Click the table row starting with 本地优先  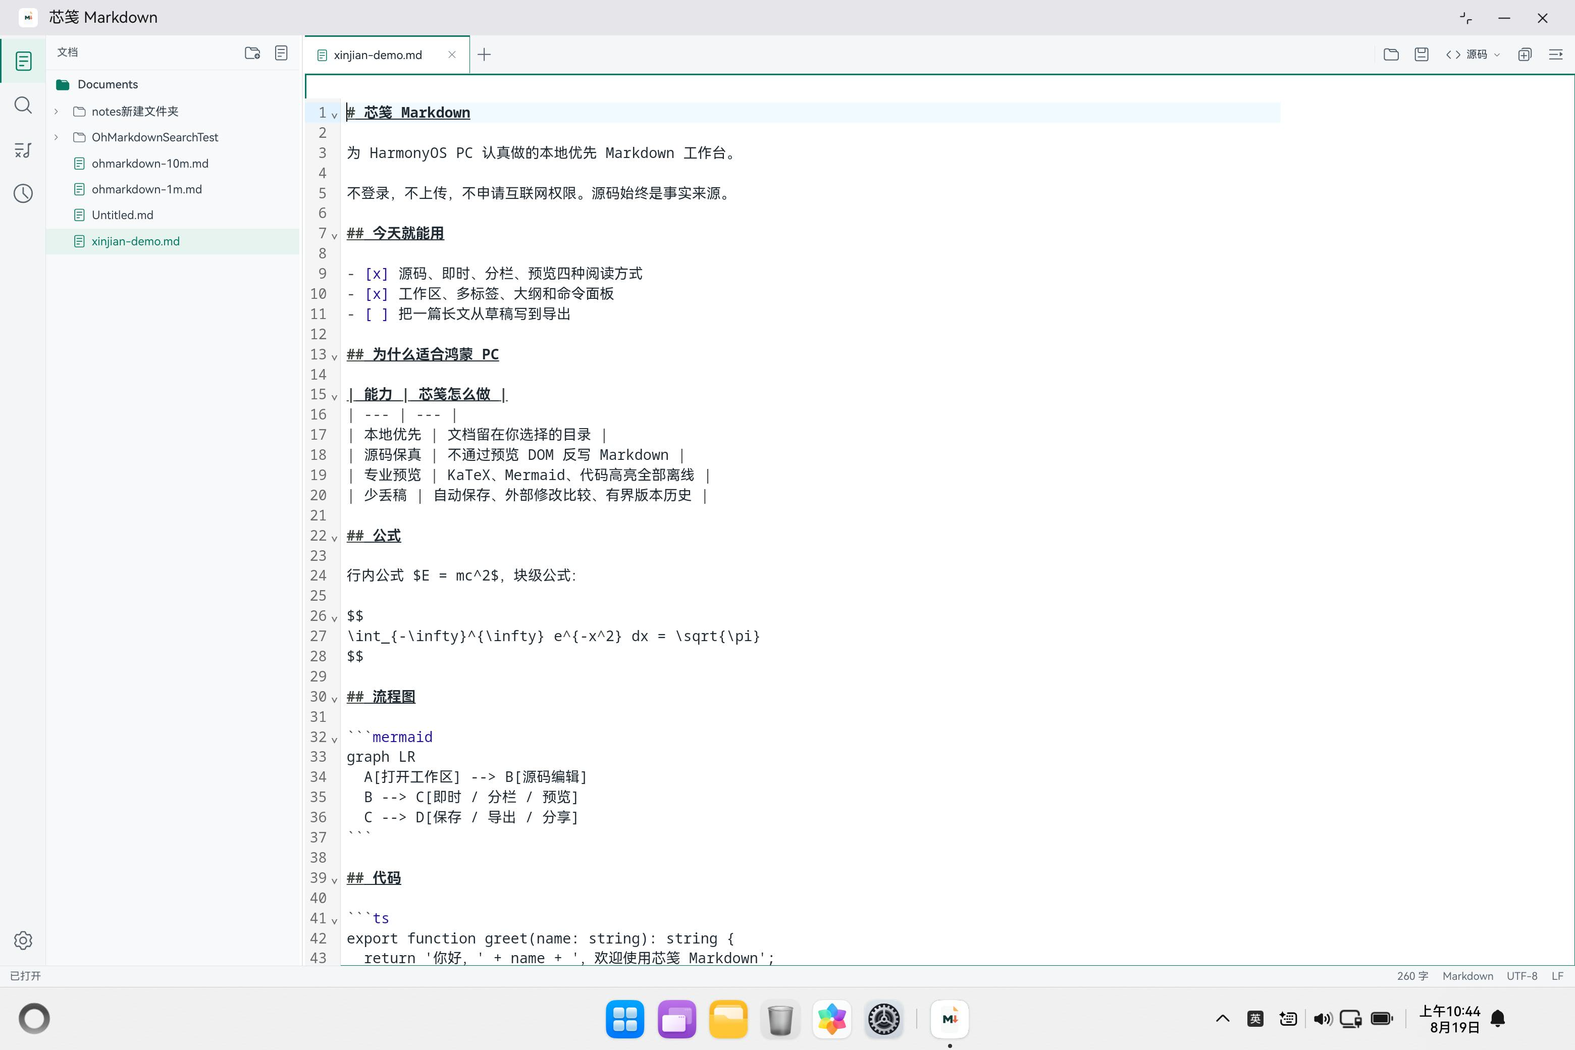click(476, 435)
